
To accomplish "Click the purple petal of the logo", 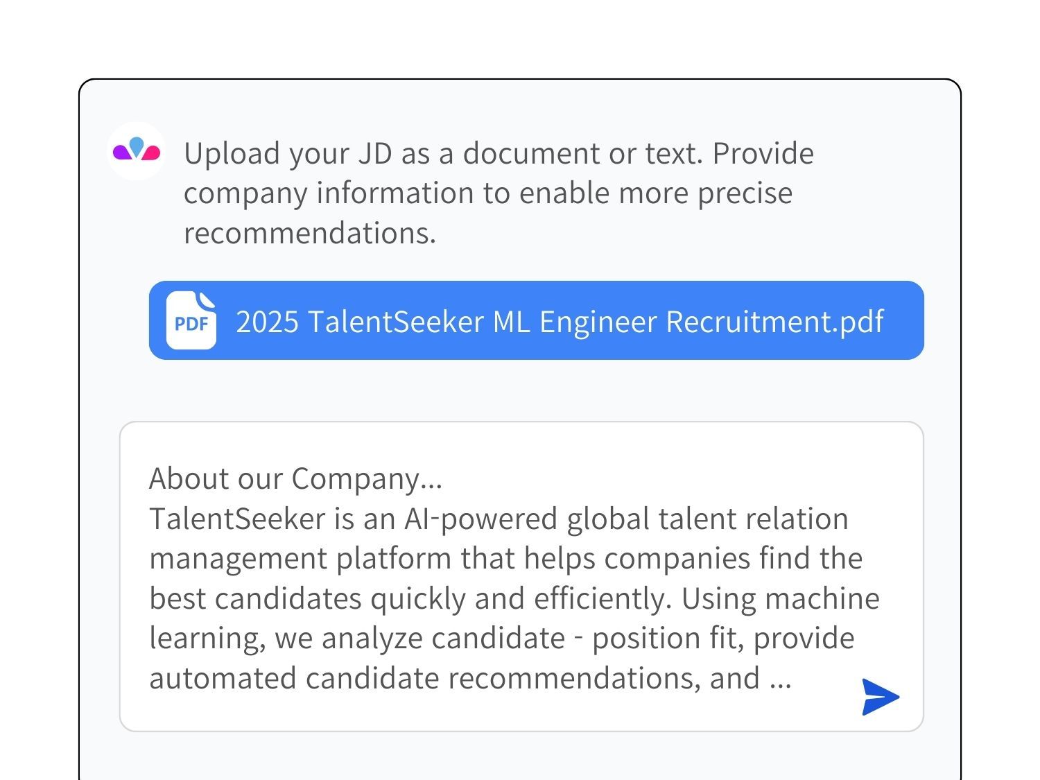I will (x=122, y=152).
